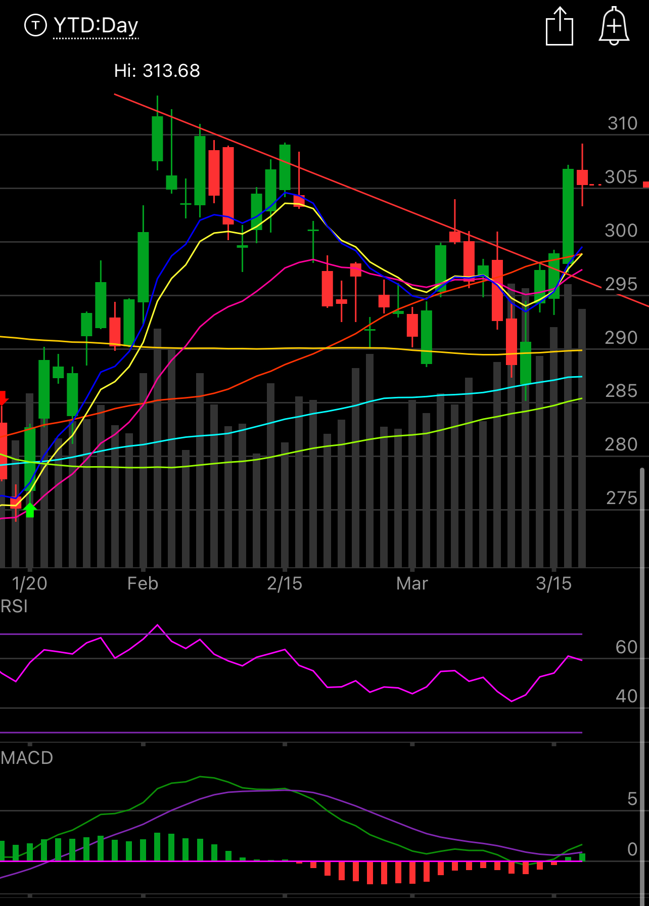Tap the red sell arrow marker
This screenshot has height=906, width=649.
(3, 398)
